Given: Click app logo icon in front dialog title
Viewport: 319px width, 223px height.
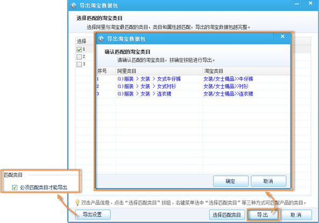Looking at the screenshot, I should tap(101, 39).
